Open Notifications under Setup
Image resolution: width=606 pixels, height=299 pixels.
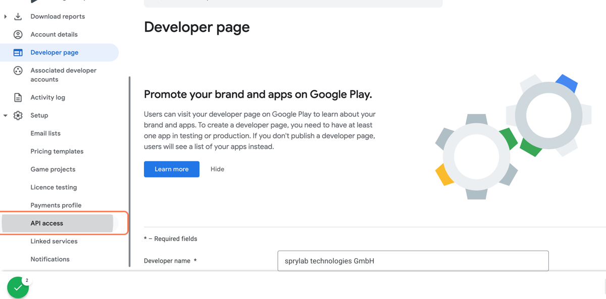pos(50,259)
